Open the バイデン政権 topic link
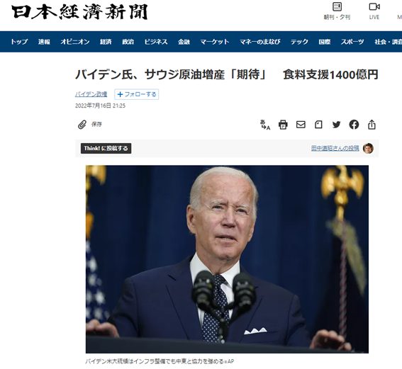The width and height of the screenshot is (402, 369). [x=91, y=94]
